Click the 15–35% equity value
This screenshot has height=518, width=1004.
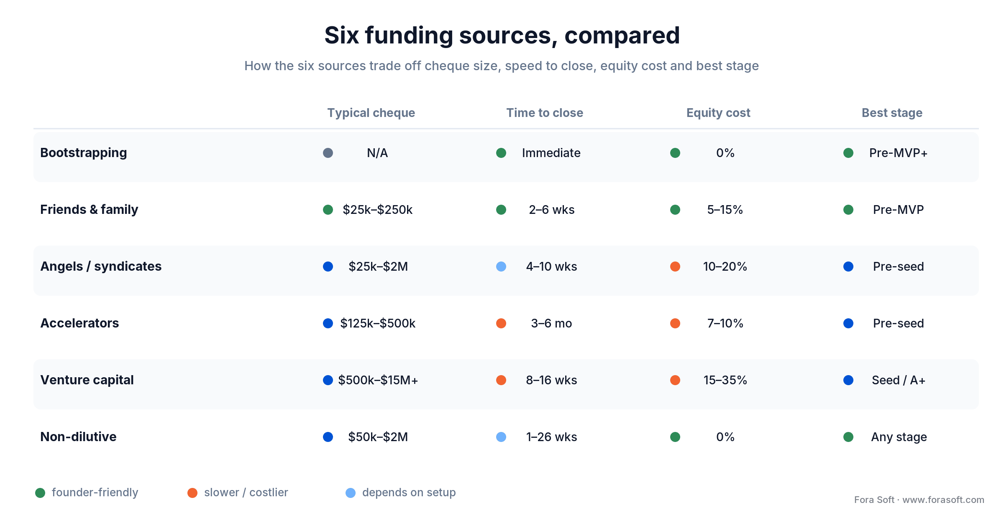point(725,380)
